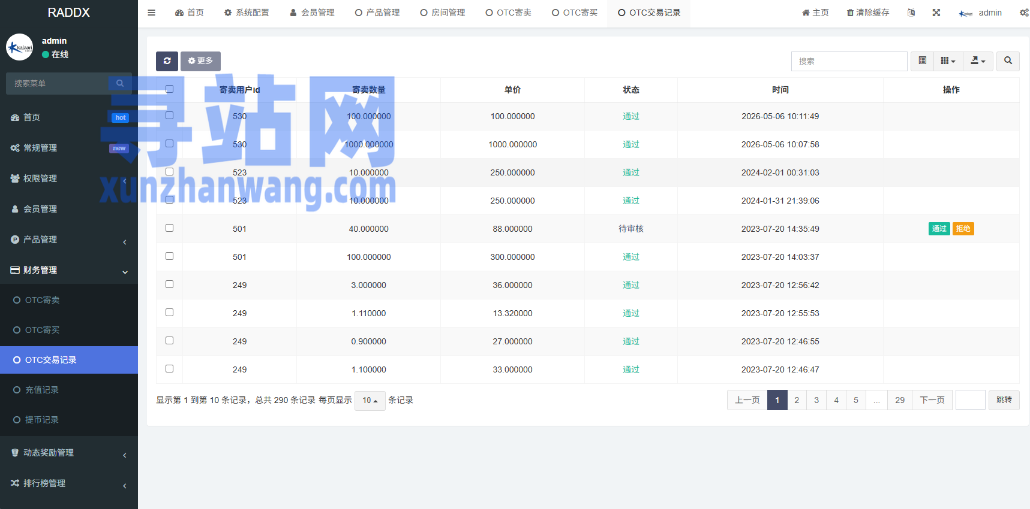Screen dimensions: 1030x509
Task: Check the row dated 2026-05-06 10:07:58
Action: pyautogui.click(x=169, y=144)
